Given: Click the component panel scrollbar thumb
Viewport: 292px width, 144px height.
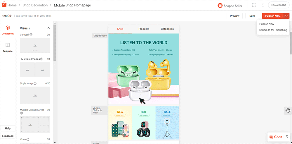Looking at the screenshot, I should 55,43.
